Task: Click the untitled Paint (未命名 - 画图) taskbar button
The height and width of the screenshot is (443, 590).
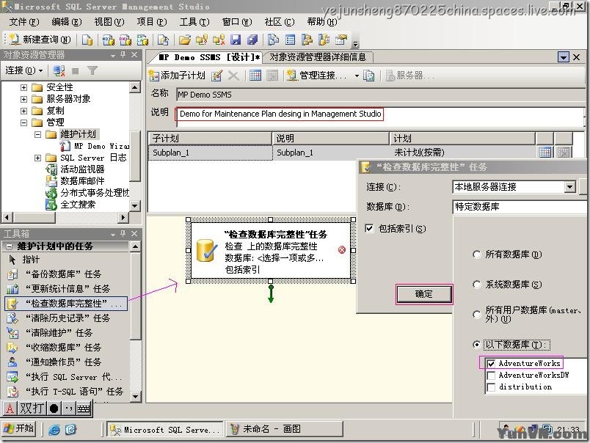Action: [285, 429]
